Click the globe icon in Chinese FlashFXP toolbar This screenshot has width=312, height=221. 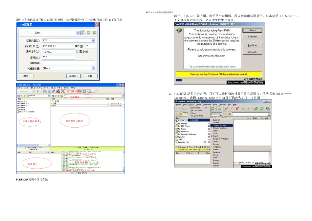[x=89, y=91]
